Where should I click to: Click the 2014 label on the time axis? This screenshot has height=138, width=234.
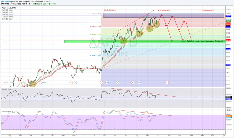point(63,135)
